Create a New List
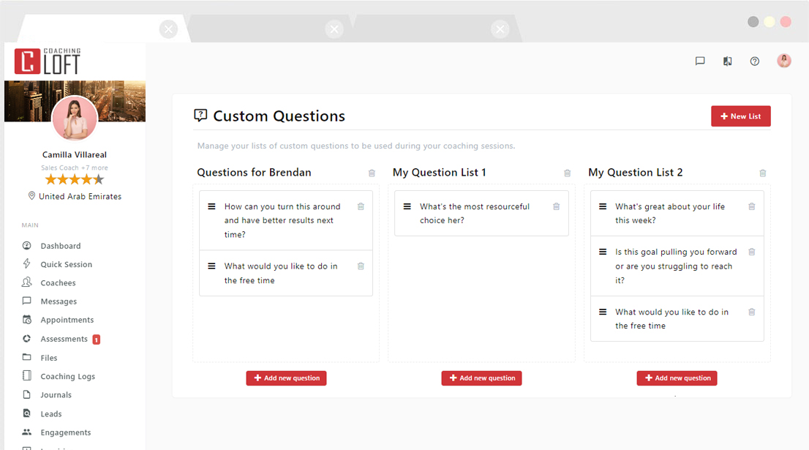 coord(740,116)
